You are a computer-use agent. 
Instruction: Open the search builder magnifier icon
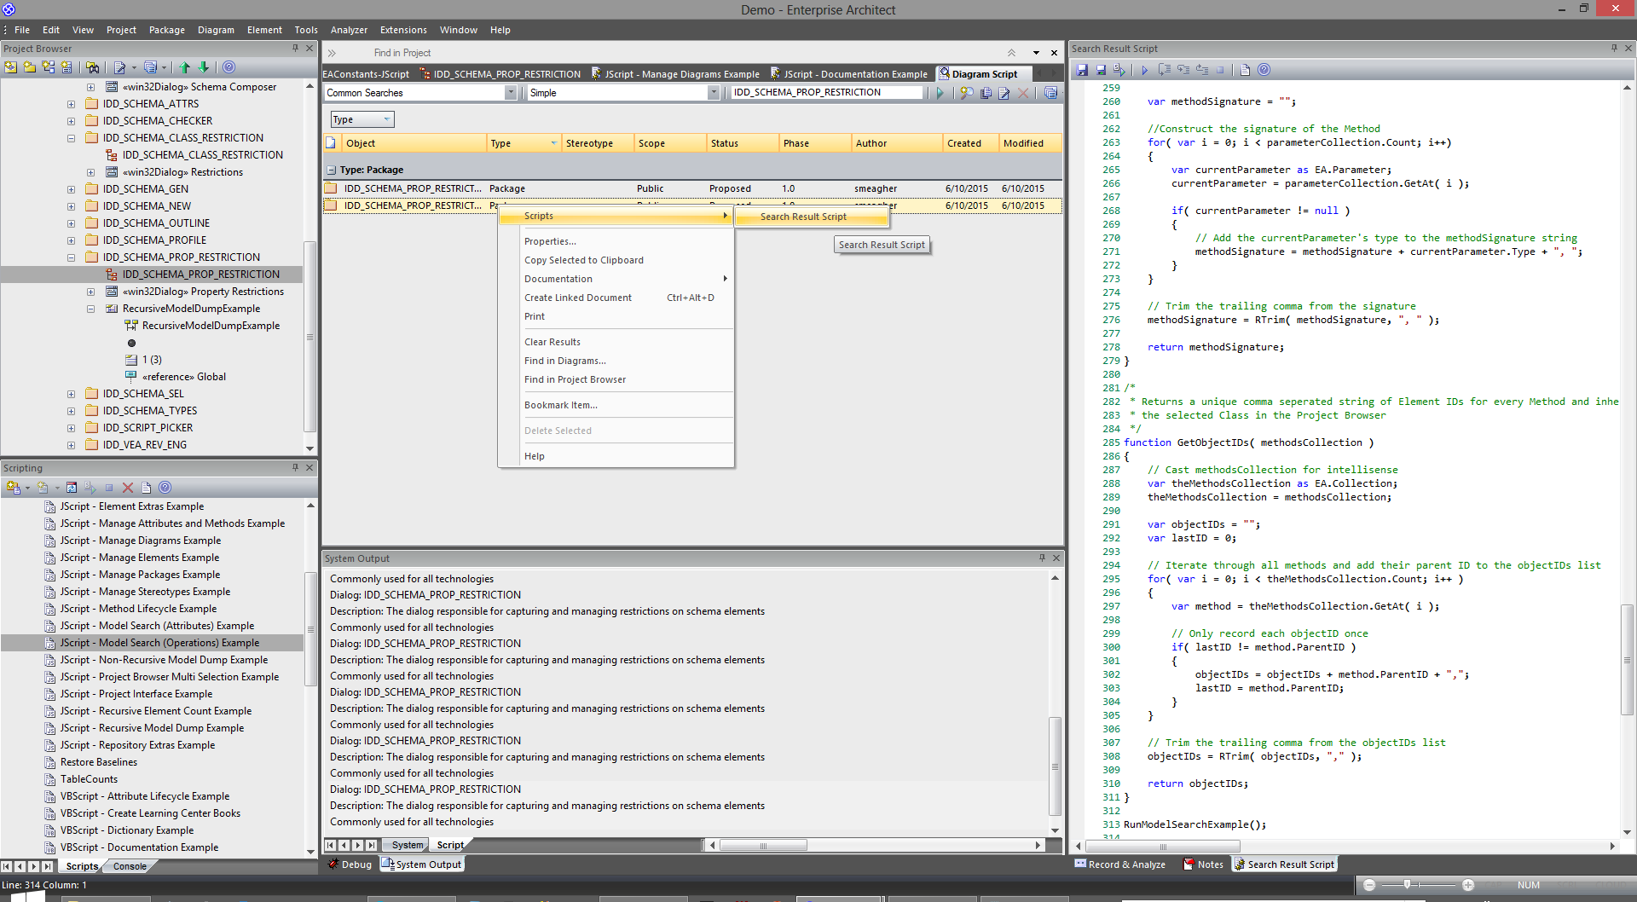click(x=966, y=93)
